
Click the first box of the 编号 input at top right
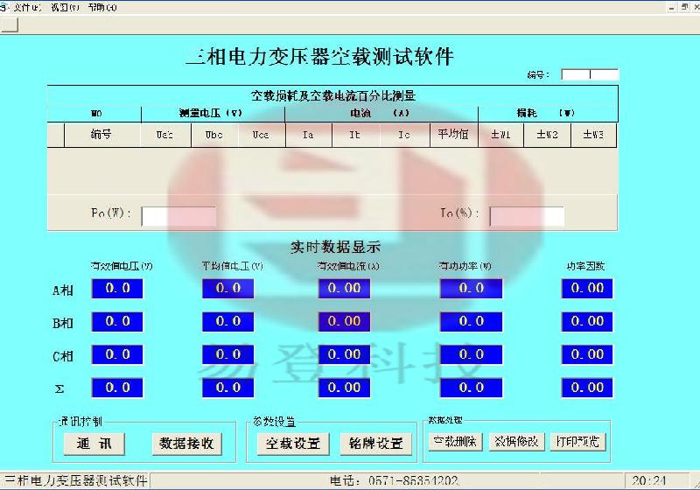576,74
